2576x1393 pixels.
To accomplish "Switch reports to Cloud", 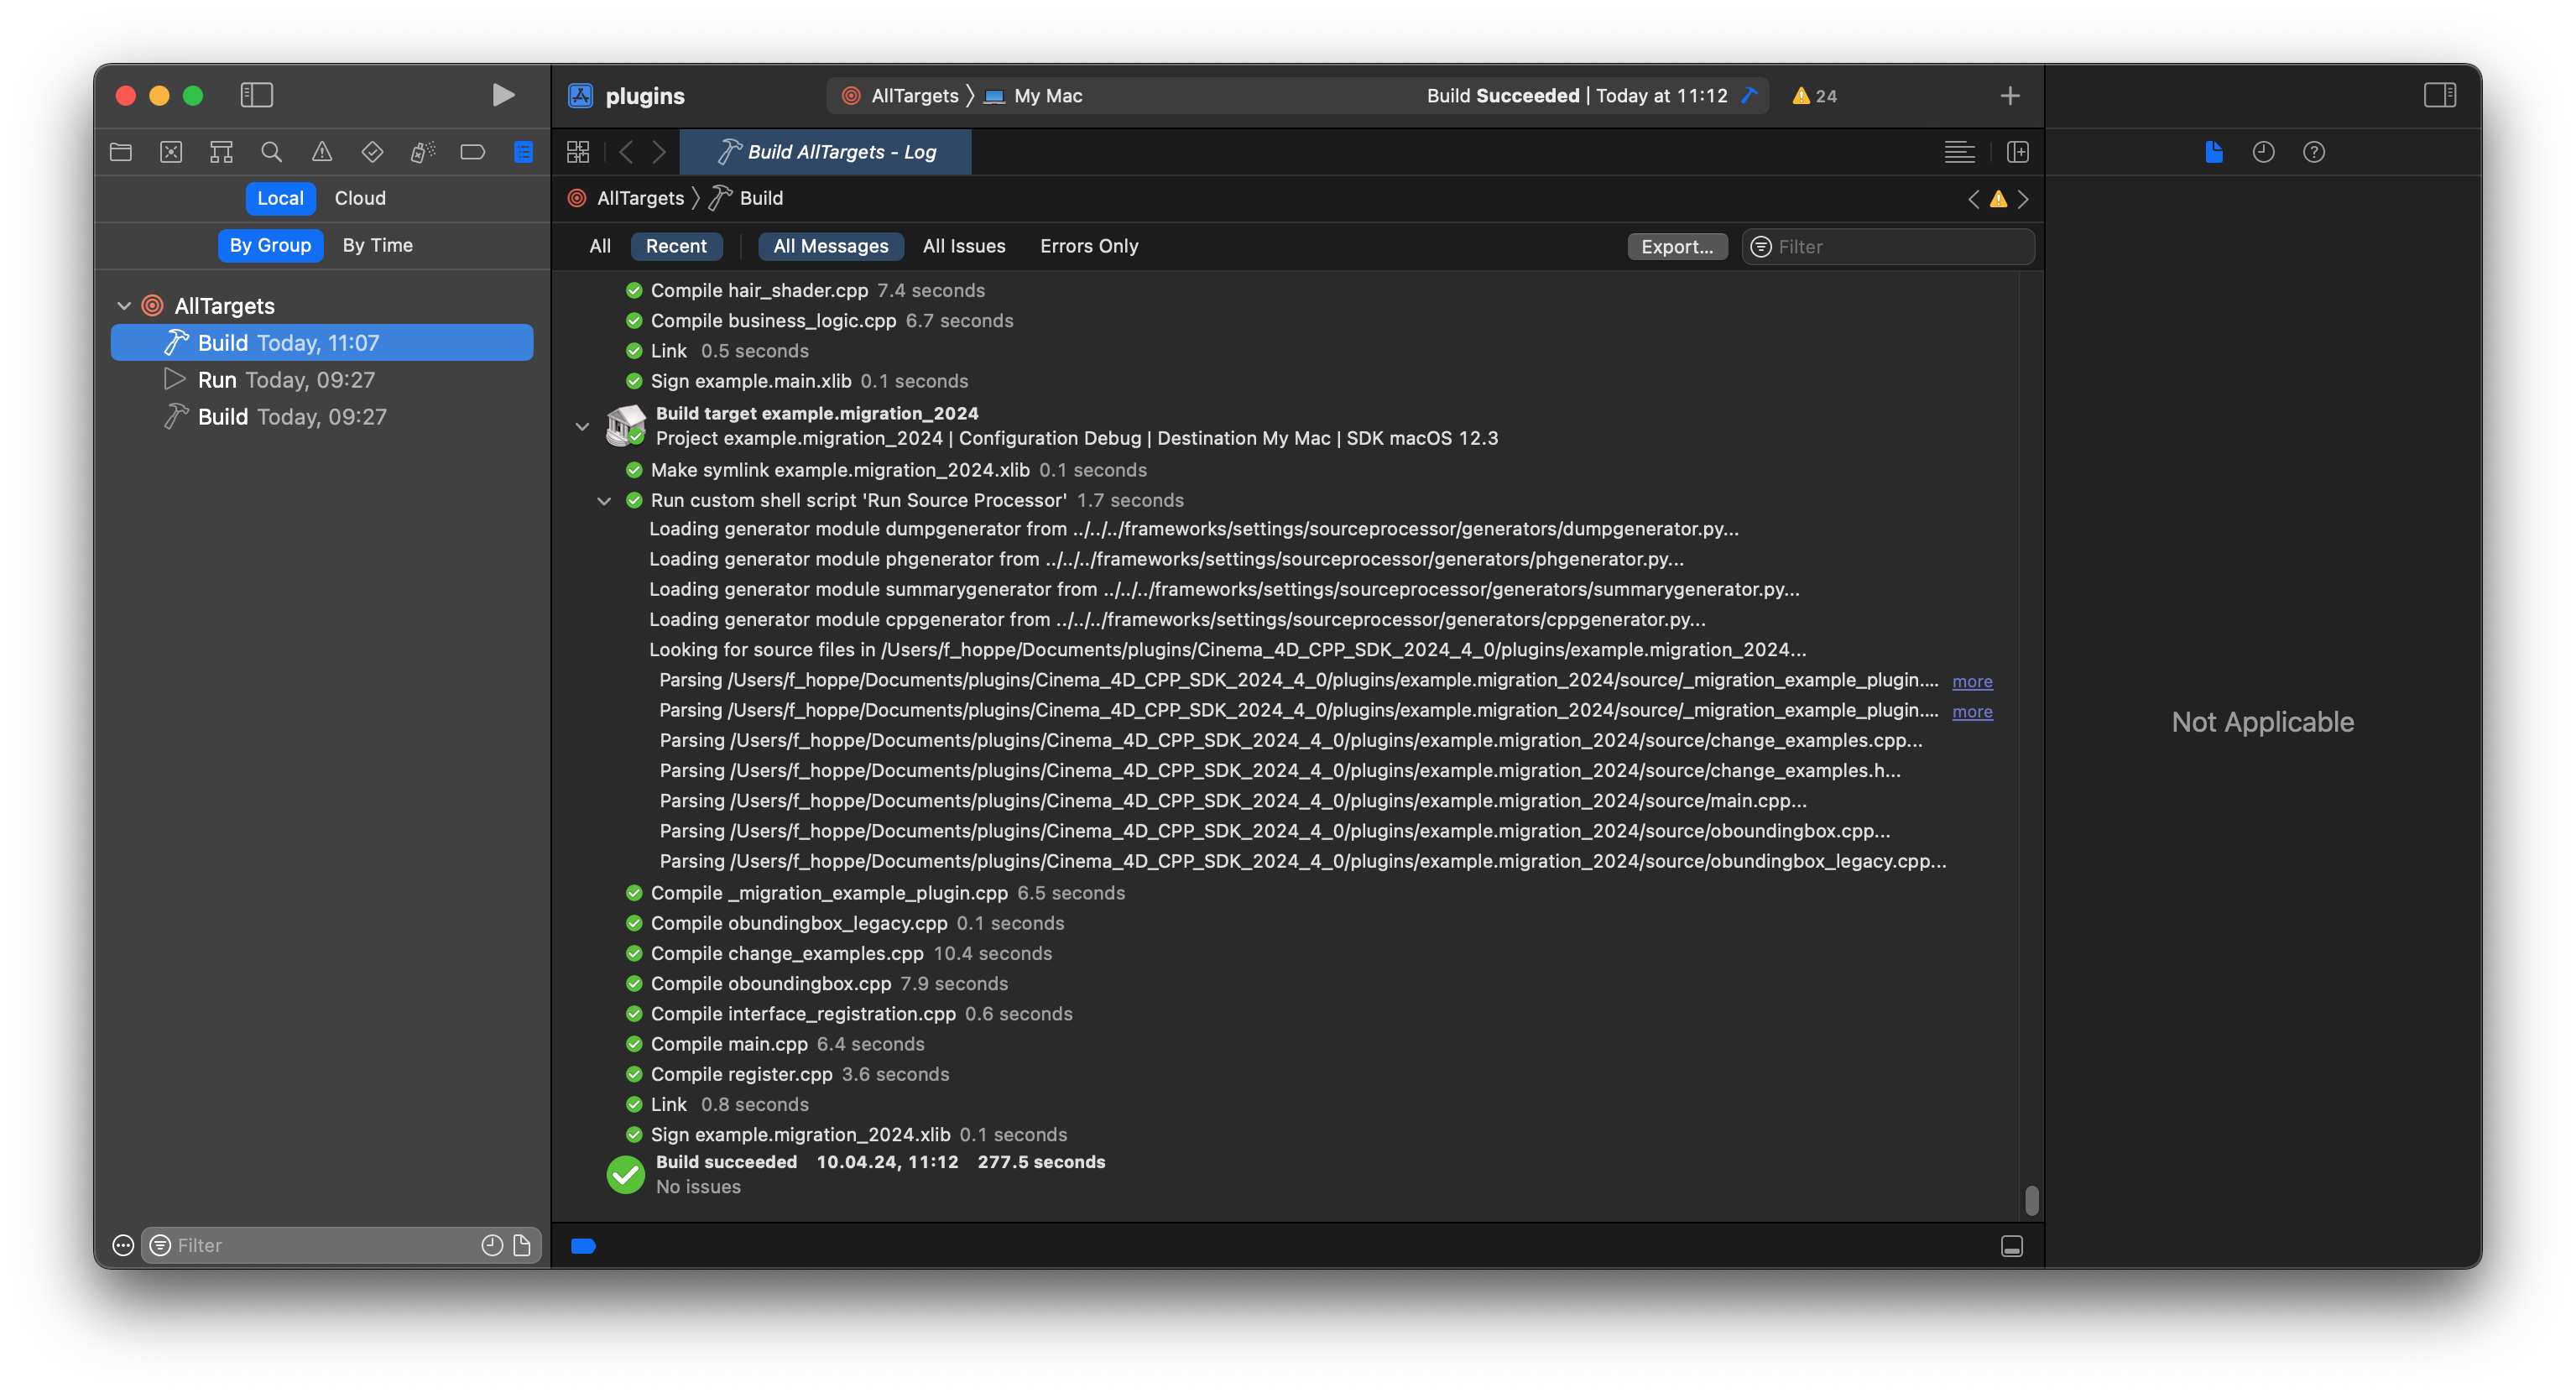I will (x=360, y=198).
